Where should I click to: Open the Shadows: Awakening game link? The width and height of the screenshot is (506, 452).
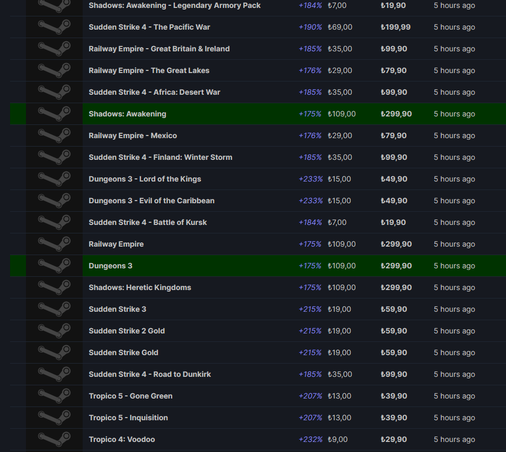128,114
